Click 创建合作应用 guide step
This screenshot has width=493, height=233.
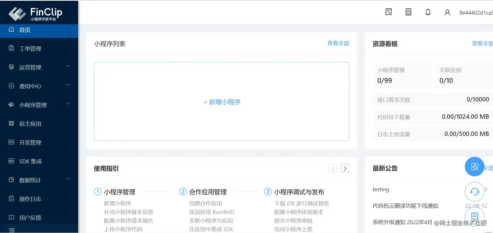coord(205,203)
